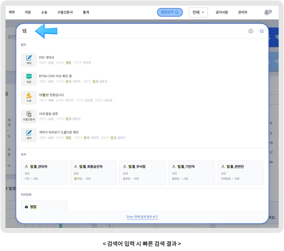Click the person icon on 법틀_관리자 card
The width and height of the screenshot is (284, 251).
[x=26, y=167]
